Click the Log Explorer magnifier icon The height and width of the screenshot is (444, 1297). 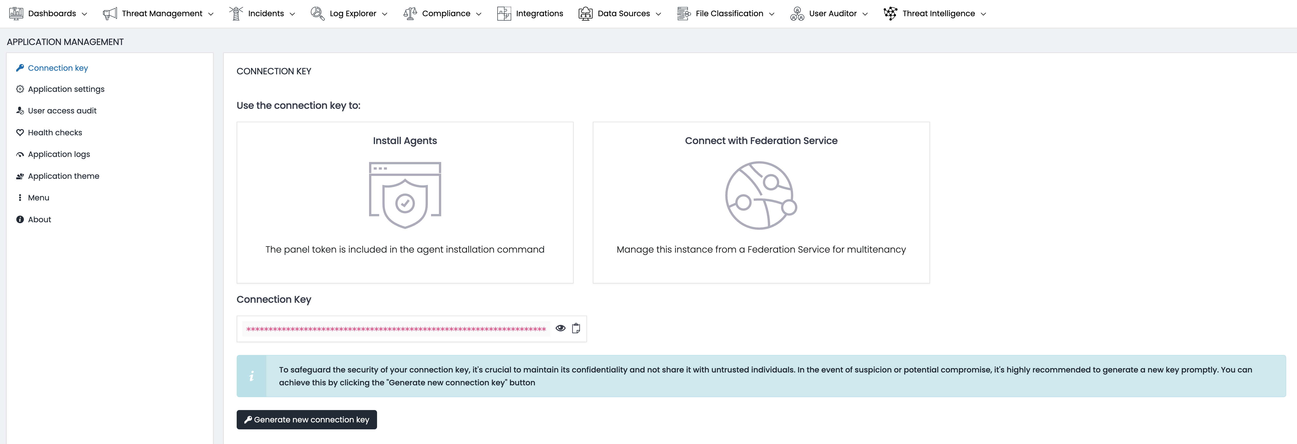coord(317,14)
